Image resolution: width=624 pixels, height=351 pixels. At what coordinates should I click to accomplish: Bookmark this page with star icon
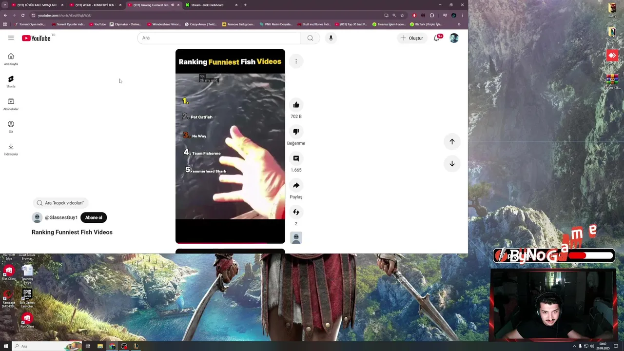402,15
